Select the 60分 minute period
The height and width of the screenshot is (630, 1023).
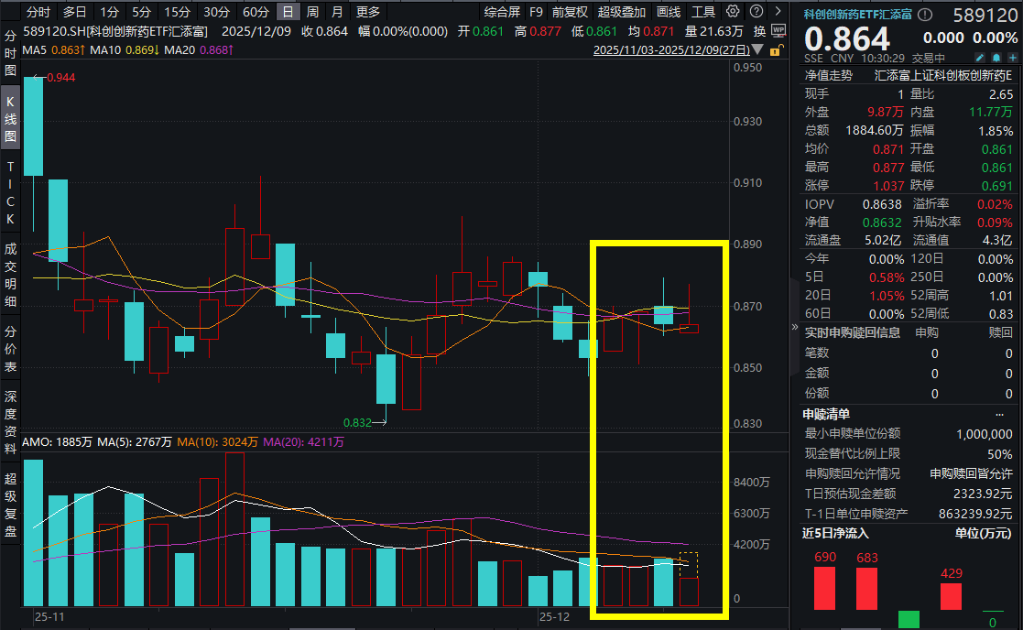[x=256, y=12]
